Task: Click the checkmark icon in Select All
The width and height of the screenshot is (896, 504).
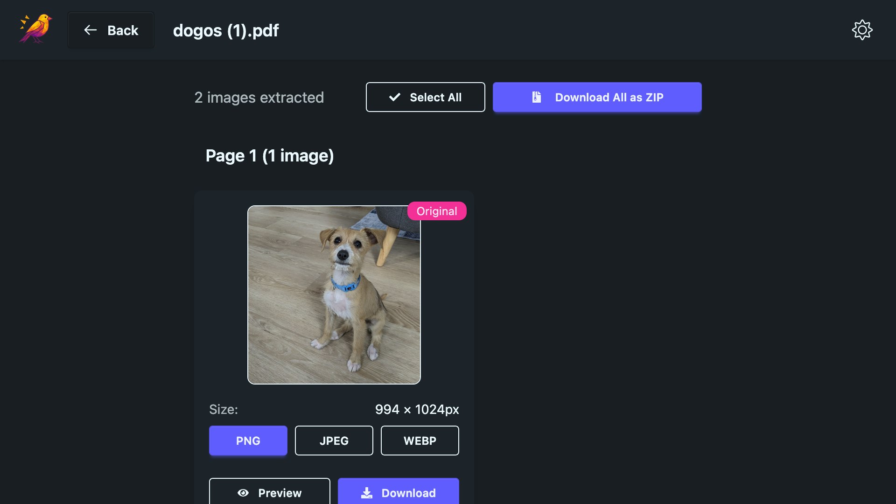Action: pyautogui.click(x=395, y=97)
